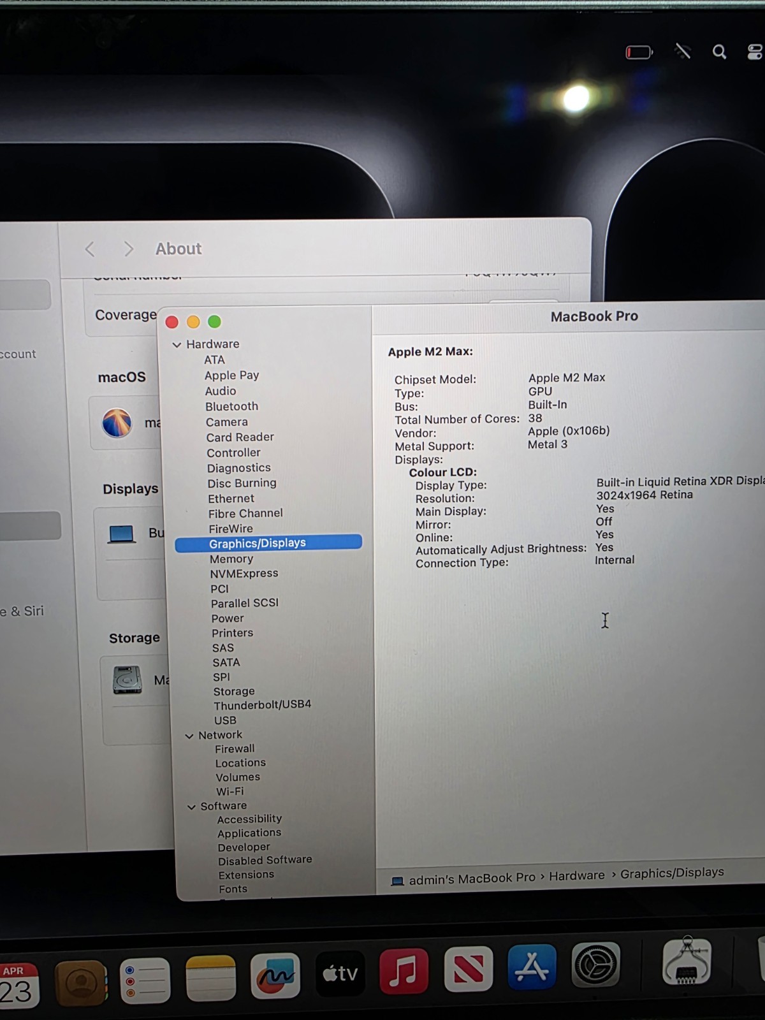
Task: Click laptop icon in path bar
Action: (398, 881)
